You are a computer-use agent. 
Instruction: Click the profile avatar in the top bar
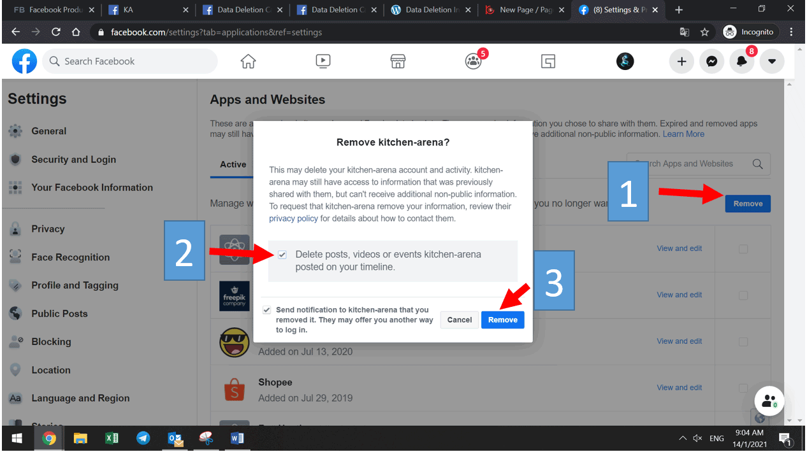[x=625, y=62]
